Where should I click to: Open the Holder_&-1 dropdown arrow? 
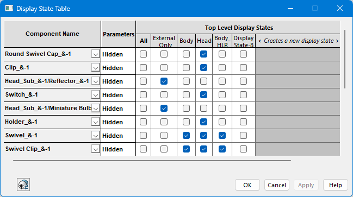tap(95, 122)
